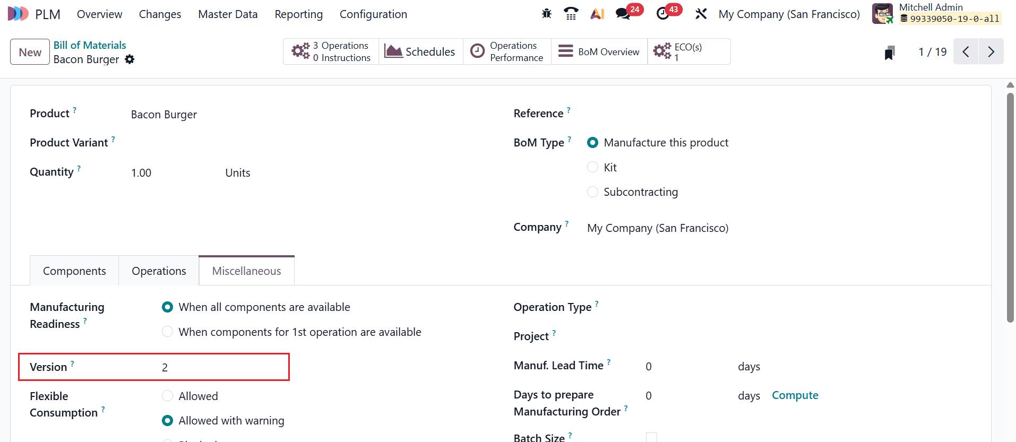The image size is (1016, 442).
Task: Select Manufacture this product BoM type
Action: click(592, 143)
